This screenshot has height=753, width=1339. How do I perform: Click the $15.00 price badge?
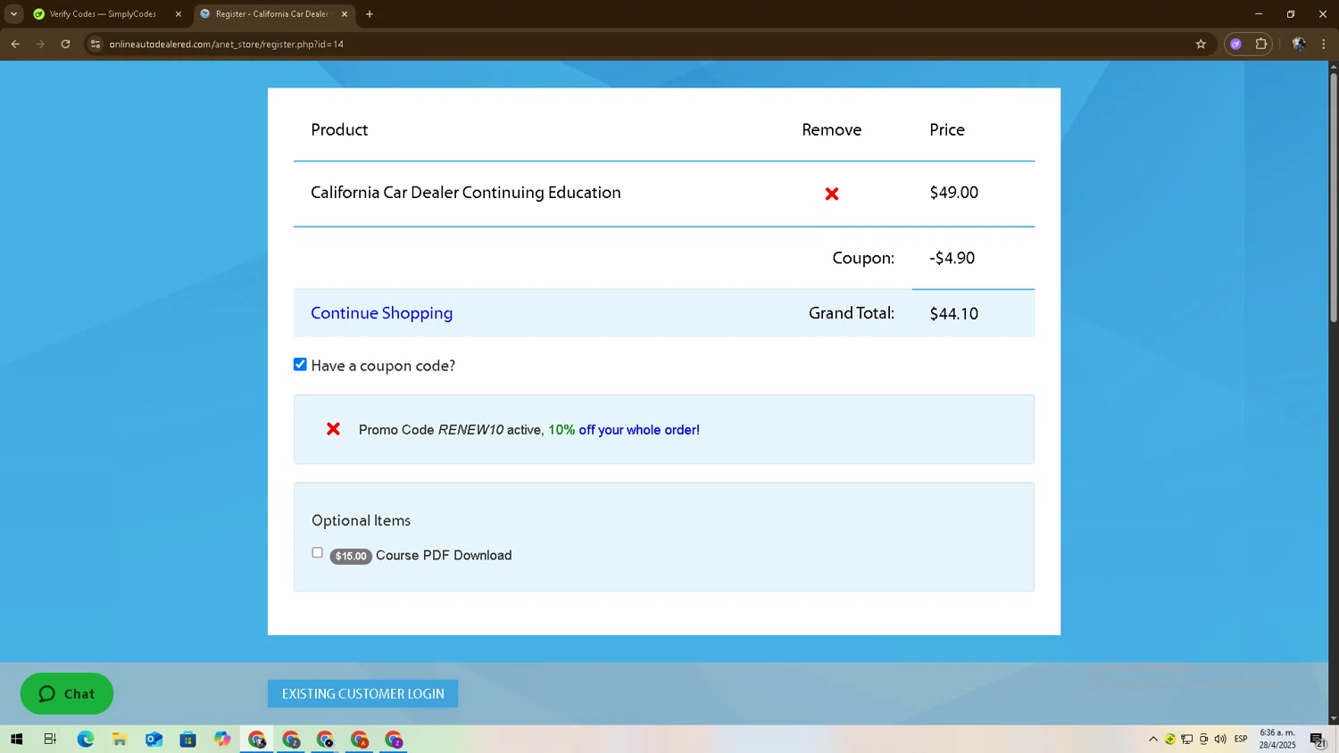click(x=351, y=556)
